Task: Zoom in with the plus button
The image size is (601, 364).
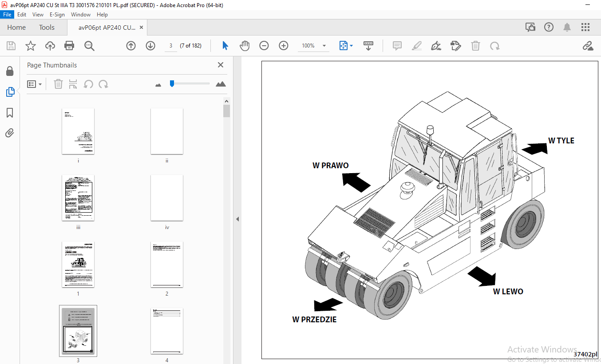Action: tap(284, 46)
